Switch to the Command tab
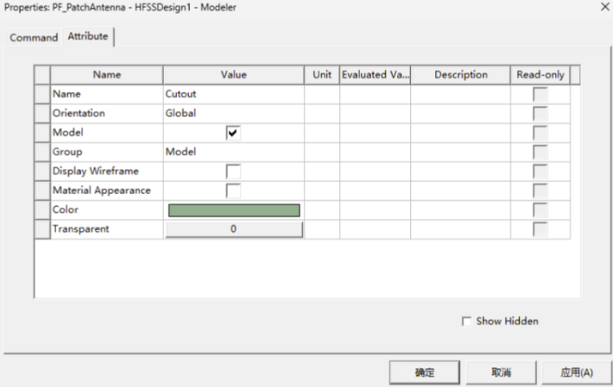The width and height of the screenshot is (613, 387). point(34,38)
